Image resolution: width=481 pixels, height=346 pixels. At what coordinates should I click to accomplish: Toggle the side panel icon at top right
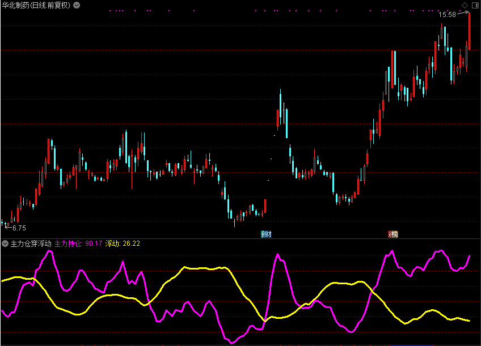(x=475, y=5)
